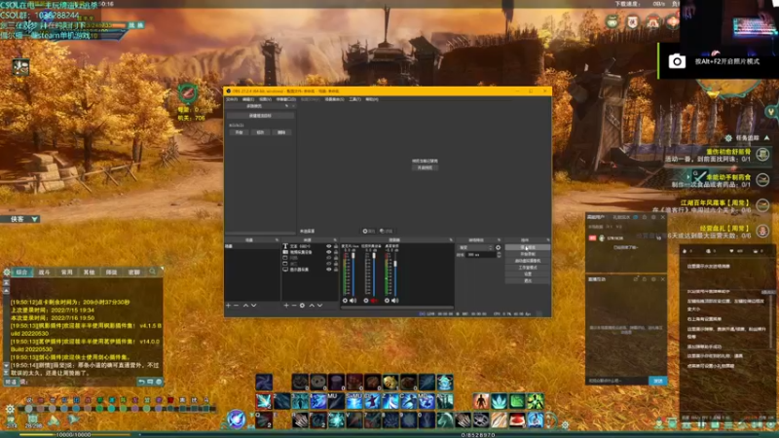This screenshot has height=438, width=779.
Task: Pop out the audio mixer dock
Action: coord(451,239)
